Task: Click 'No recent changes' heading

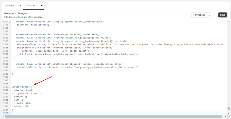Action: [x=16, y=13]
